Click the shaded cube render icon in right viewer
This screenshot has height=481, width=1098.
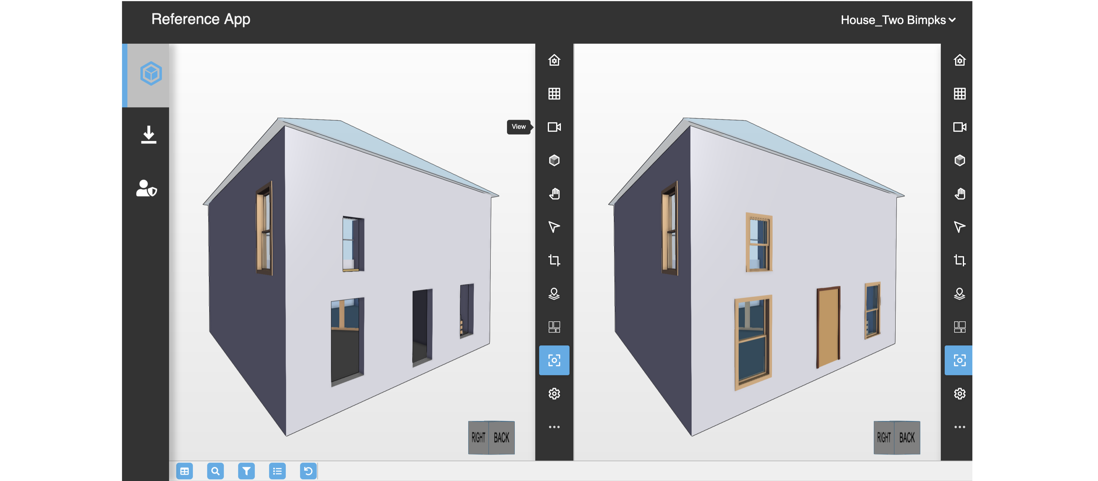tap(959, 160)
